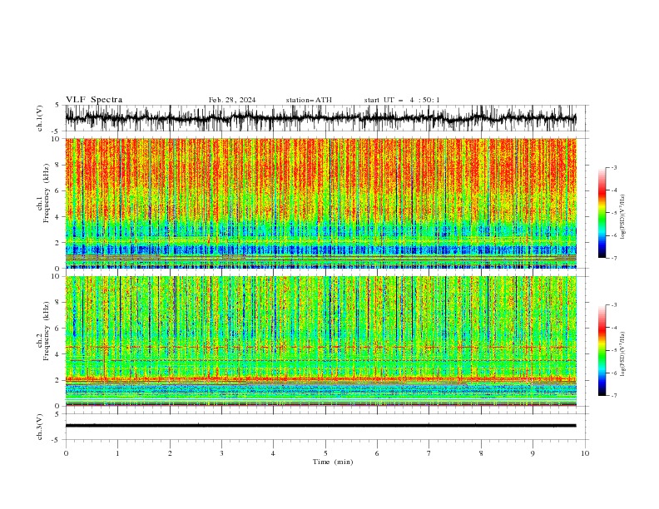Image resolution: width=659 pixels, height=509 pixels.
Task: Click the ch.2 colorbar log(PSD) label
Action: (x=623, y=354)
